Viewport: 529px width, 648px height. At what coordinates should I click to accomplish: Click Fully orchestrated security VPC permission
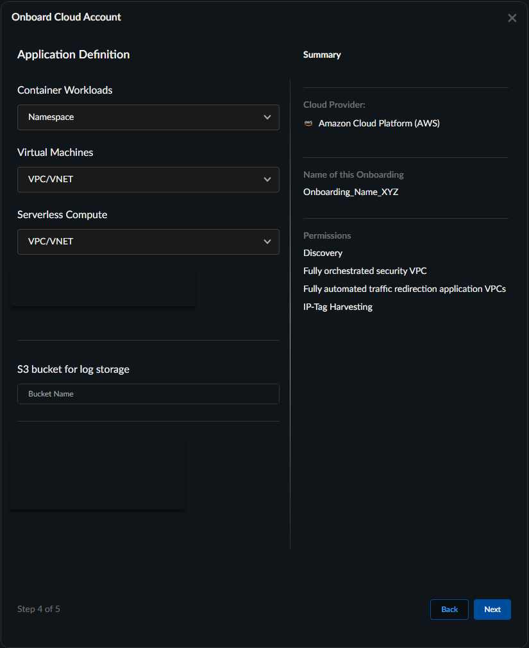click(365, 271)
